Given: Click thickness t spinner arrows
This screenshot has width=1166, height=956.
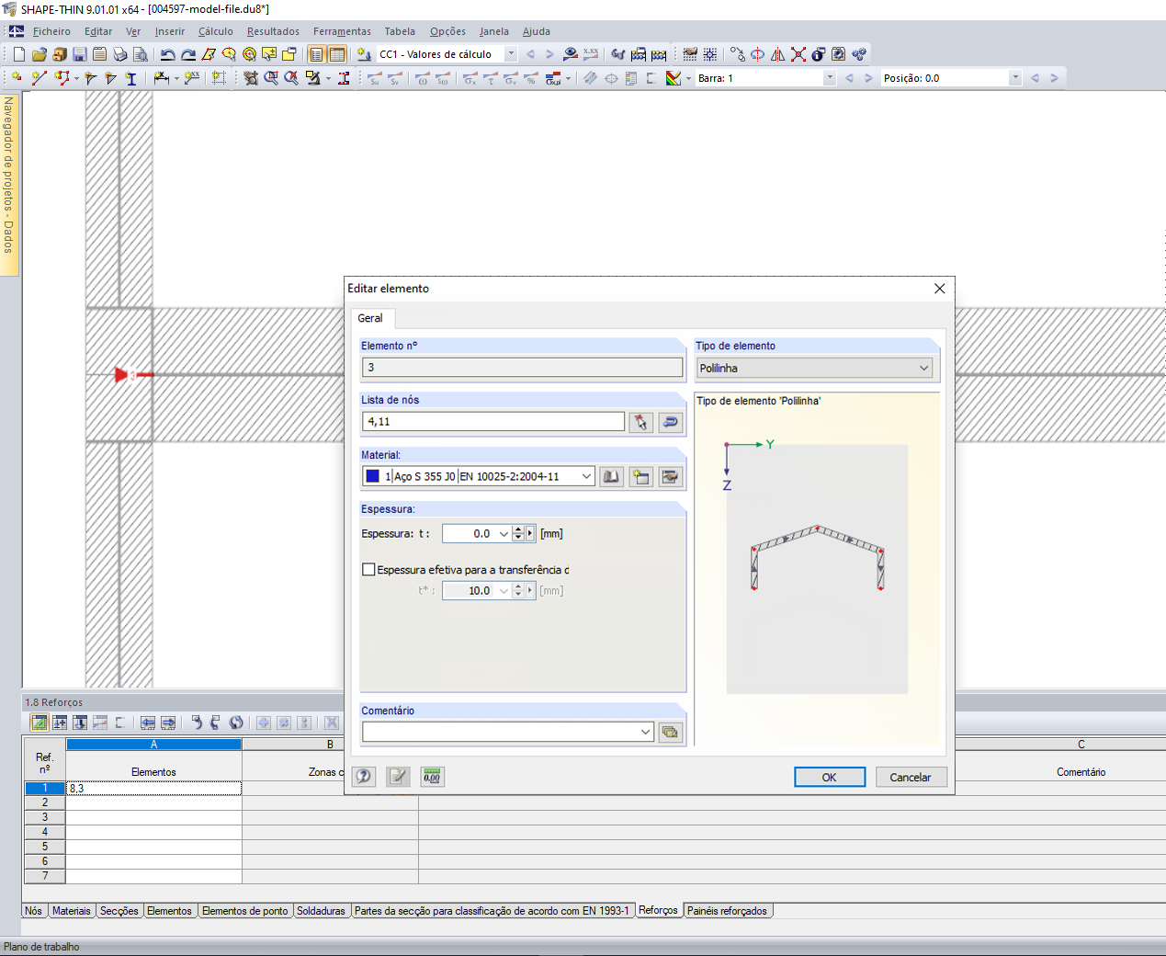Looking at the screenshot, I should [518, 533].
